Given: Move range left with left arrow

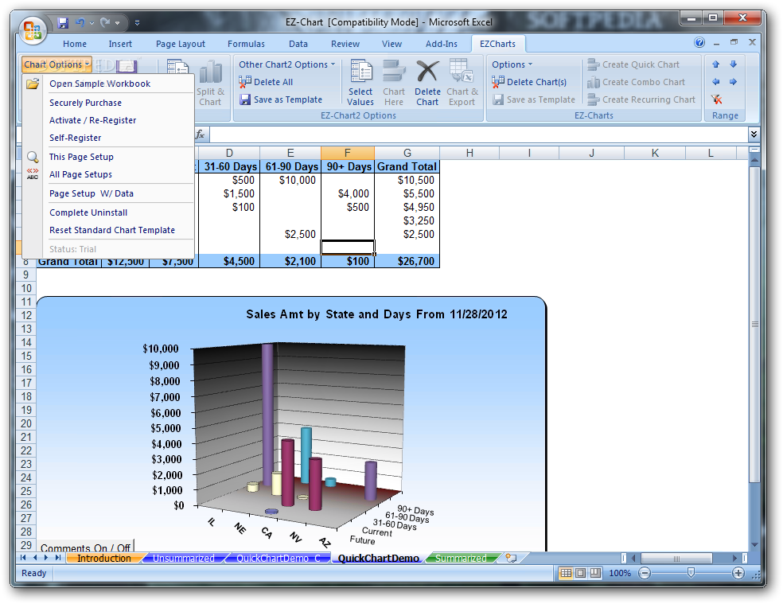Looking at the screenshot, I should (x=715, y=82).
